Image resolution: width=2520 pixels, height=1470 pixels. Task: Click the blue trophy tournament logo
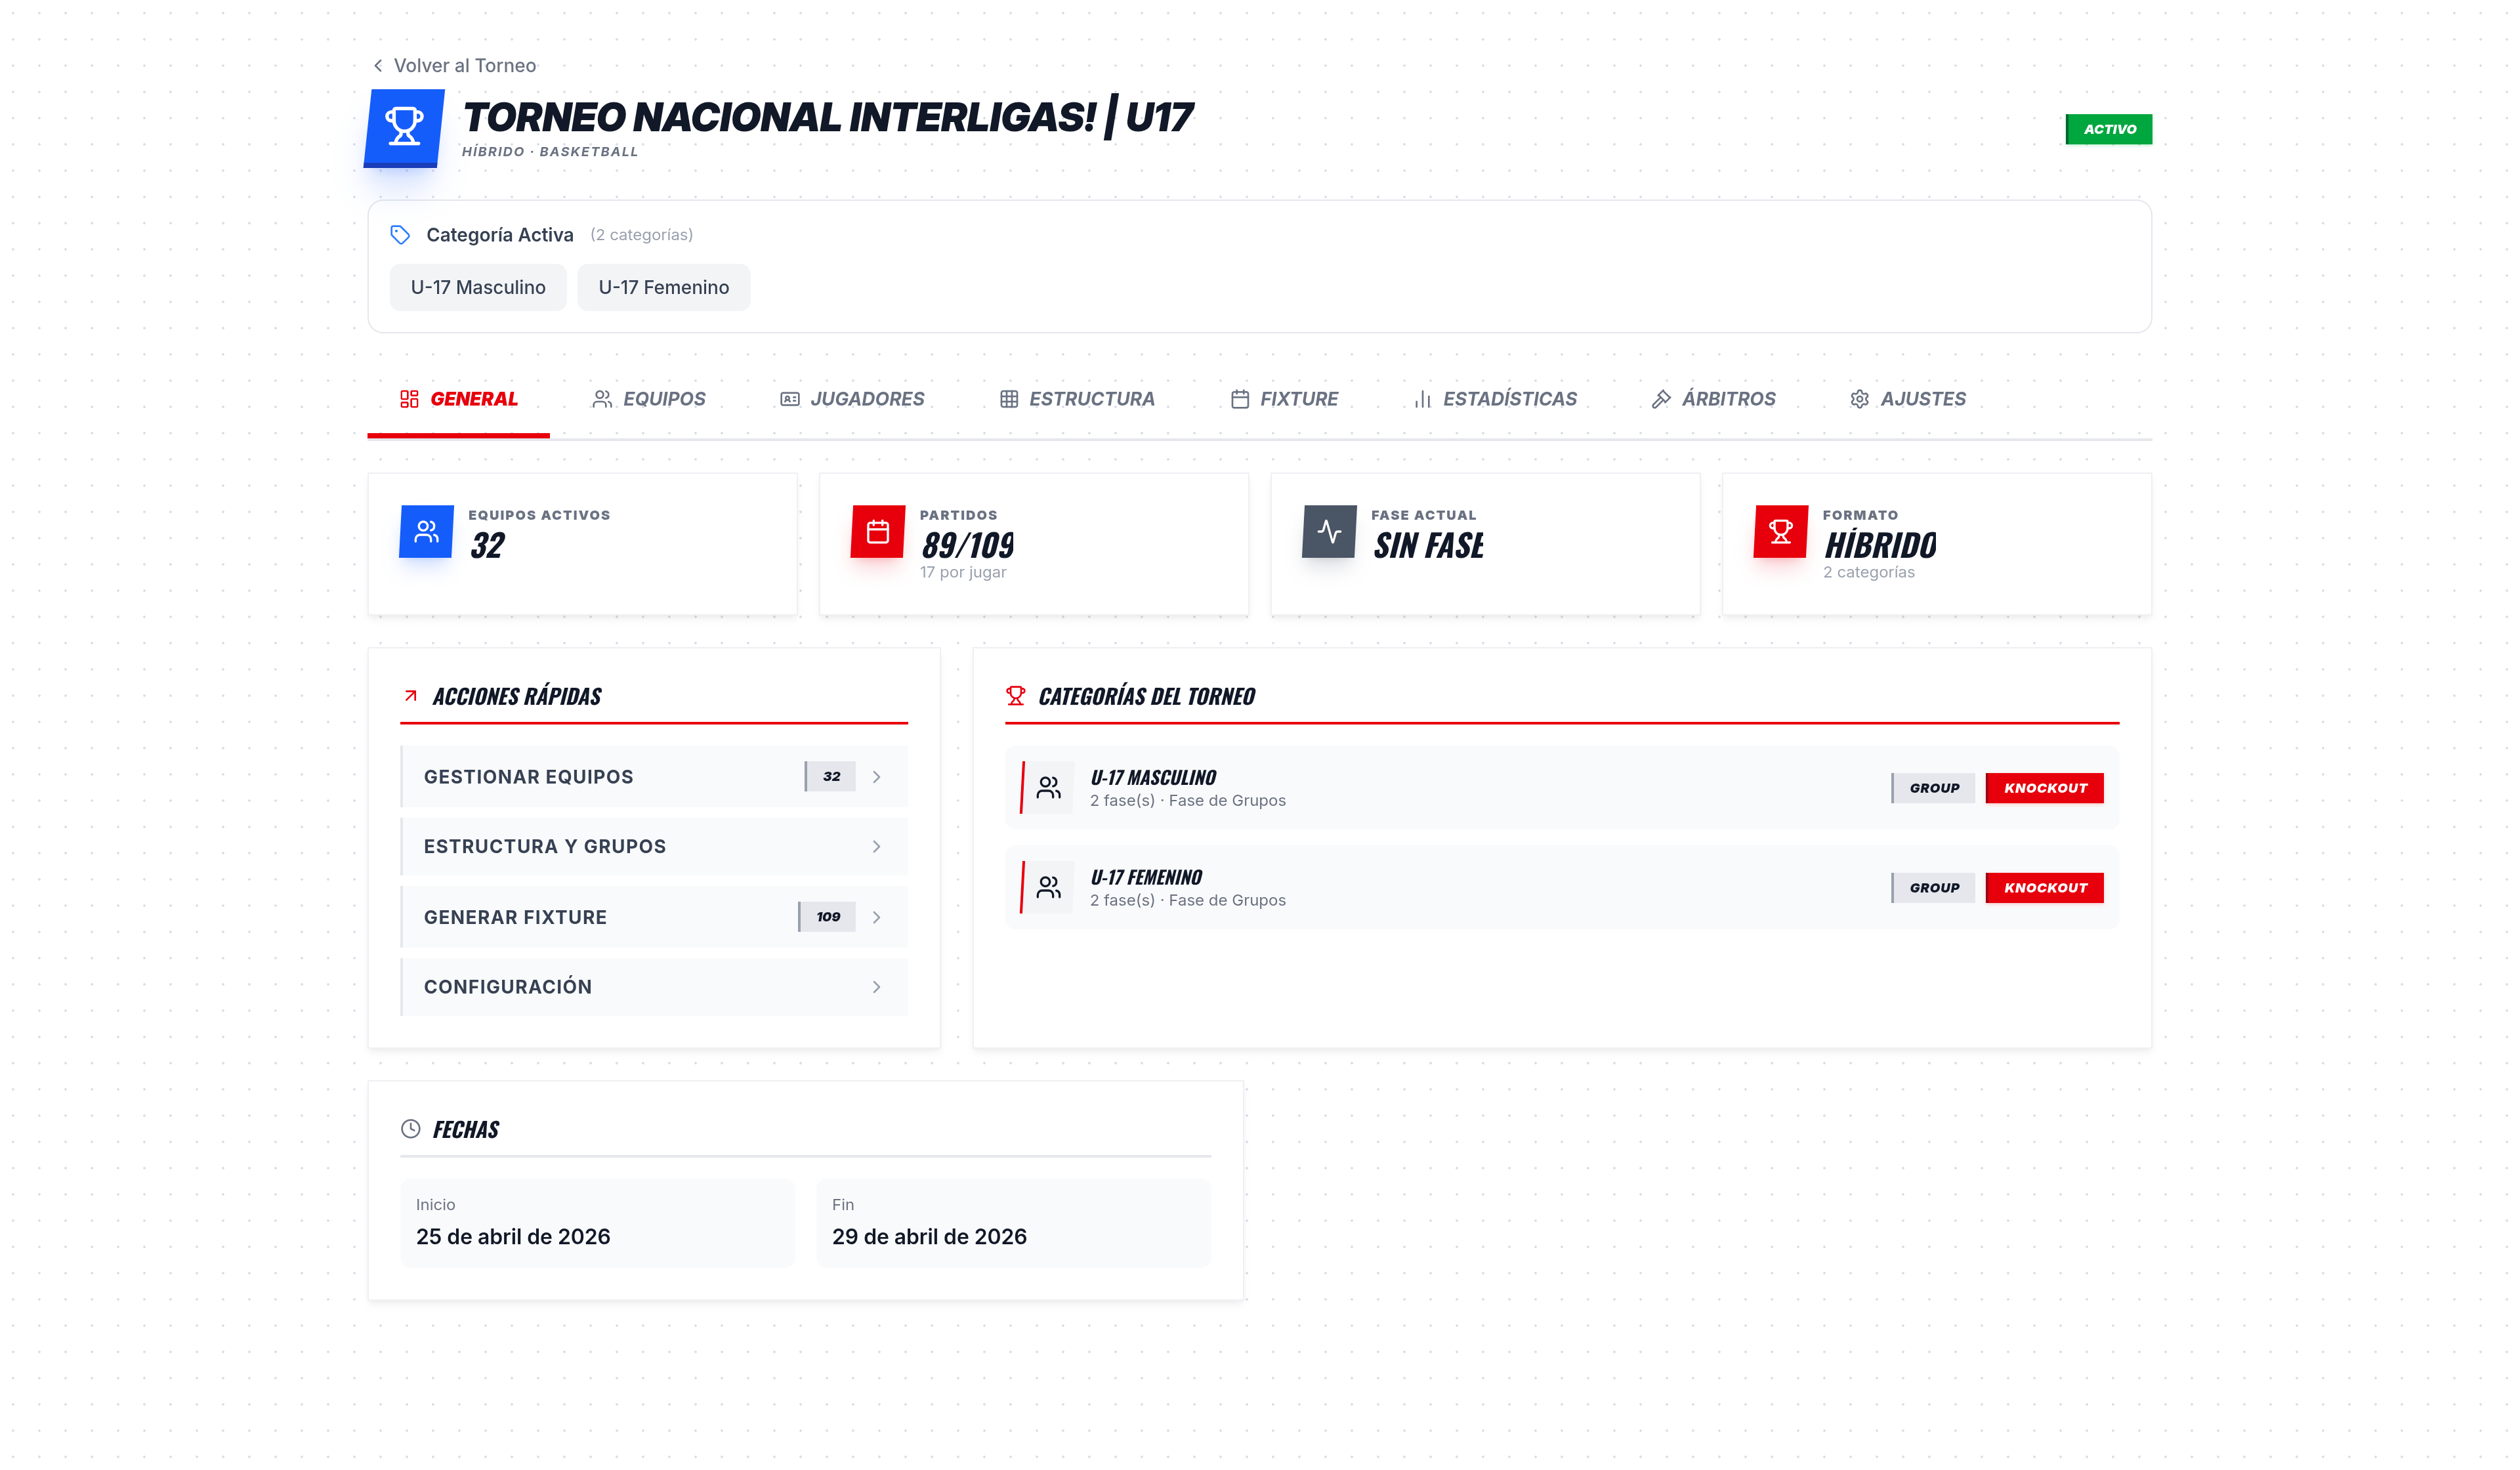click(x=404, y=128)
